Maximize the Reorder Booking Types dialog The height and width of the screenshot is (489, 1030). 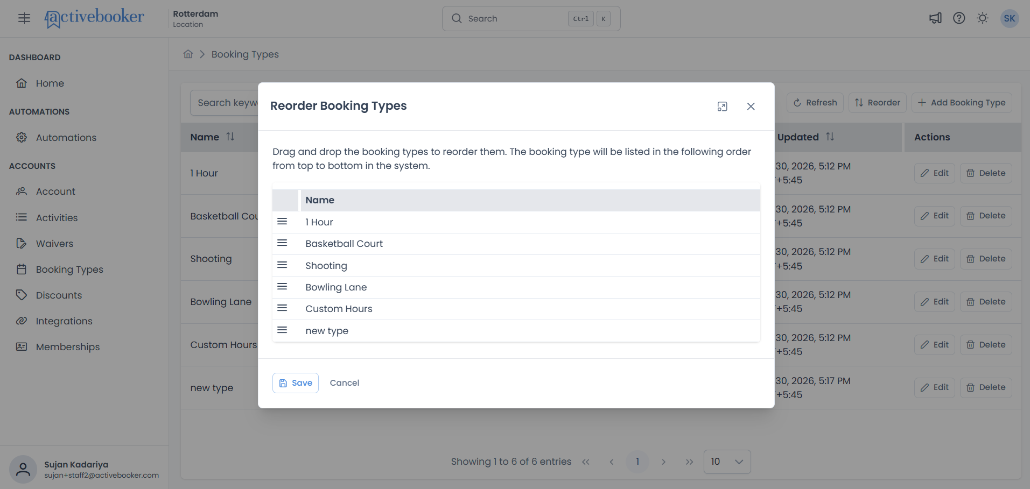tap(723, 107)
